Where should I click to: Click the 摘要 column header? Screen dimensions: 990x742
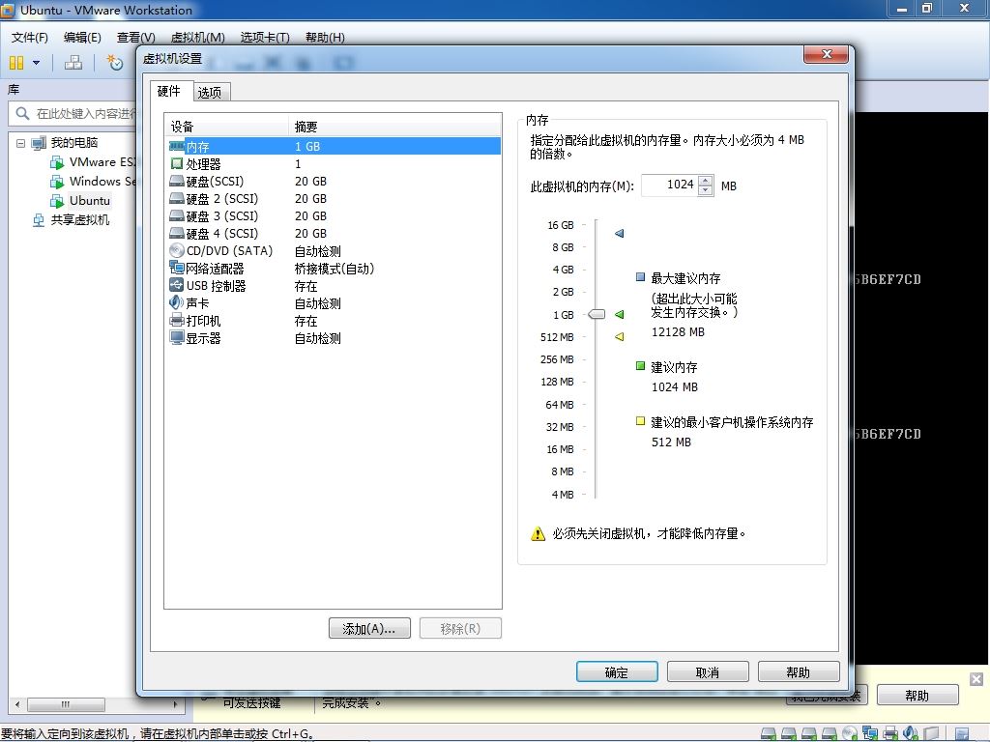pos(394,127)
